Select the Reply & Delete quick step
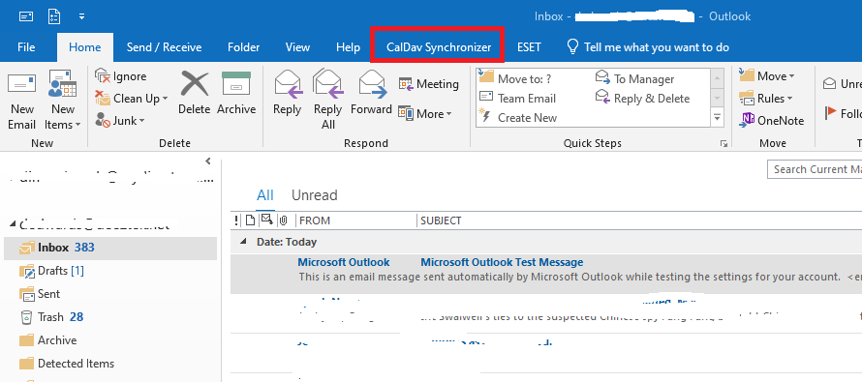Screen dimensions: 862x382 coord(643,99)
